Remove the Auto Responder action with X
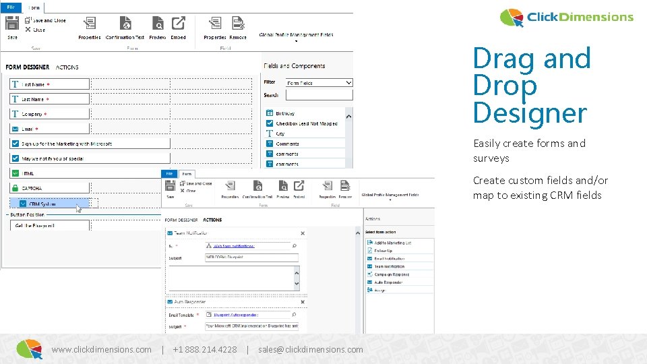Image resolution: width=647 pixels, height=364 pixels. [x=303, y=302]
